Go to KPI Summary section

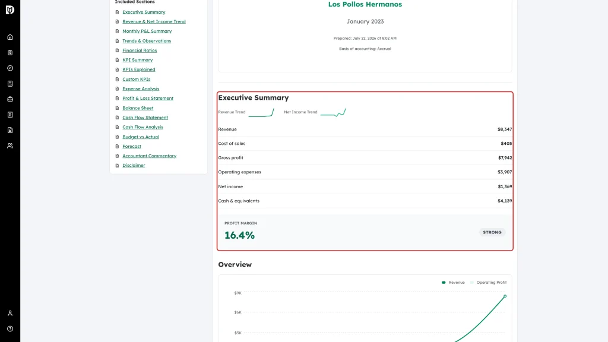pyautogui.click(x=138, y=60)
